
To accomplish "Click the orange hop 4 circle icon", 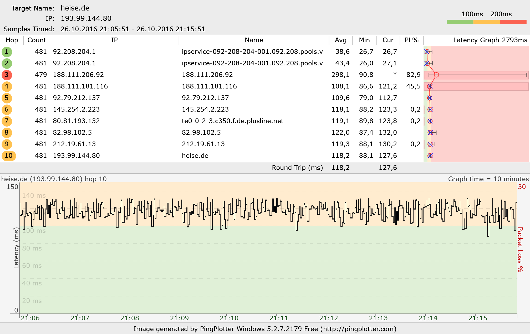I will tap(7, 86).
